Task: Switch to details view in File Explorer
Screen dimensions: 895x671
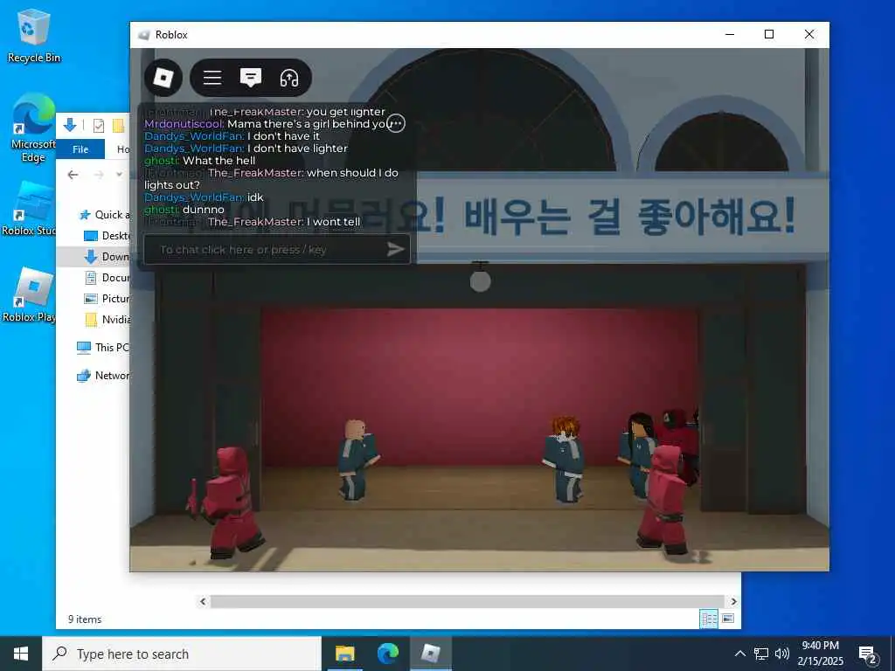Action: point(709,619)
